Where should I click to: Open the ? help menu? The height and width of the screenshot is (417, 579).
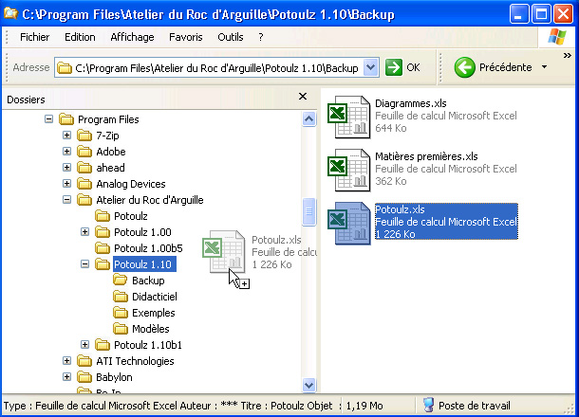point(261,37)
